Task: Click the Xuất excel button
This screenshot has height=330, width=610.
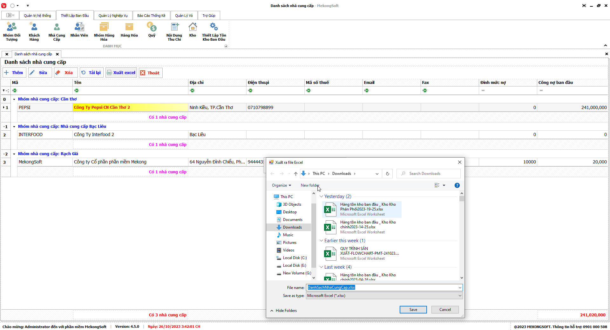Action: [x=121, y=73]
